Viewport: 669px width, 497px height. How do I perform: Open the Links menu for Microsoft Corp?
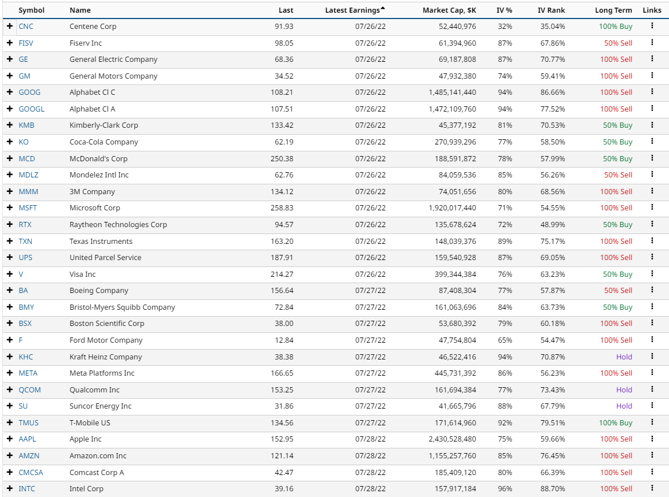click(x=652, y=208)
